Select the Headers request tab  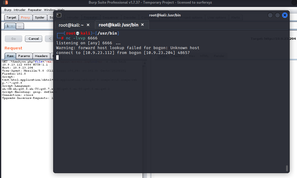(41, 56)
